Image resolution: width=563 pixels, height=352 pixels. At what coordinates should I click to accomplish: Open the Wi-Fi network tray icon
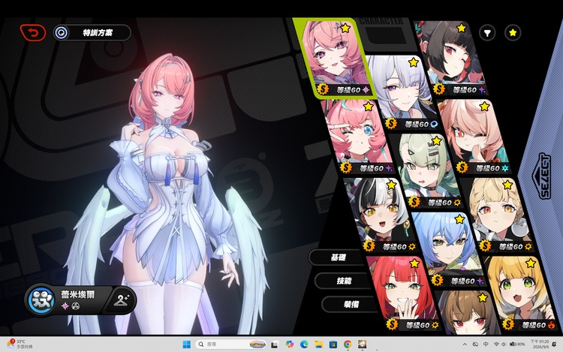(496, 344)
